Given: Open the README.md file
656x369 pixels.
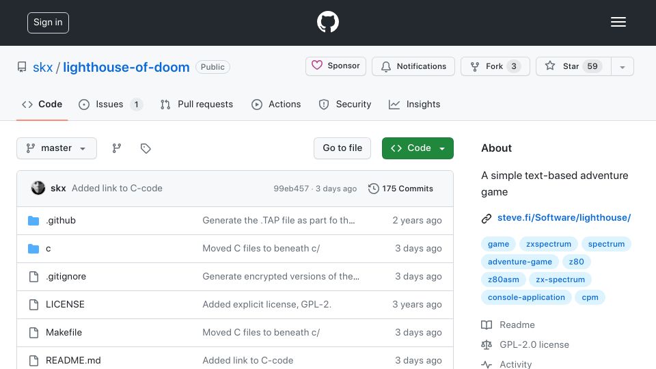Looking at the screenshot, I should 73,361.
